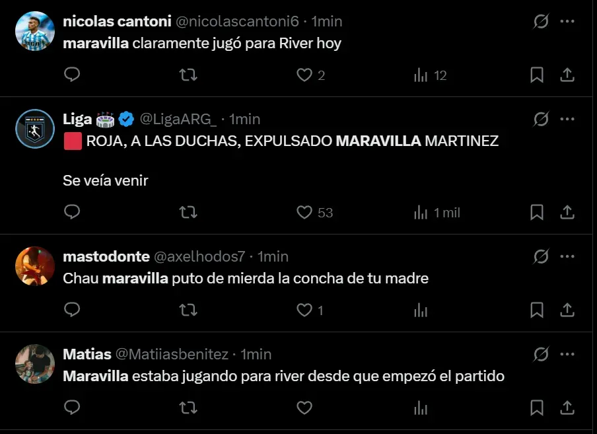Bookmark the LigaARG_ expulsion tweet

[537, 213]
